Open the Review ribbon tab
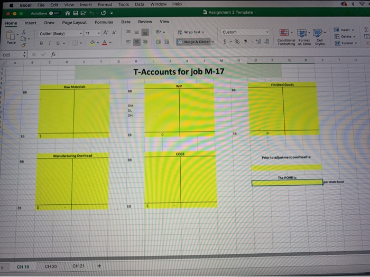This screenshot has width=370, height=277. pos(145,22)
